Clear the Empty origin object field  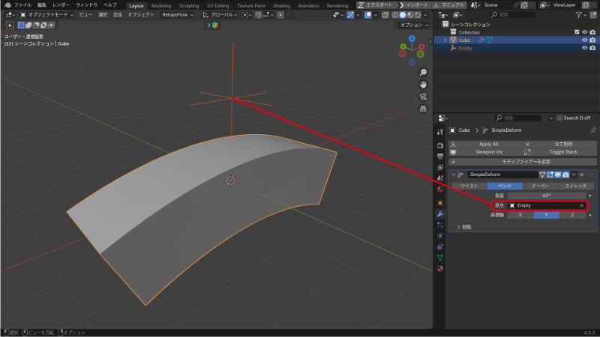click(x=581, y=205)
